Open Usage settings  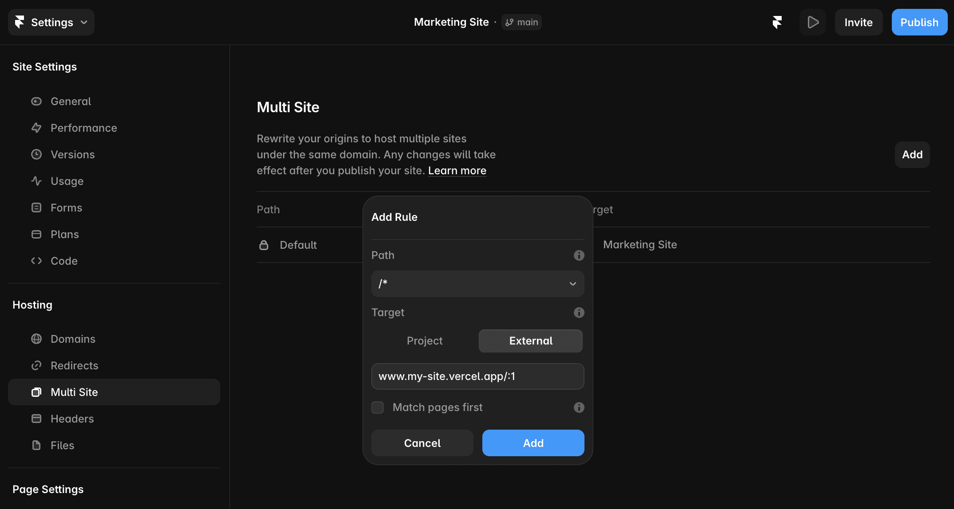click(67, 181)
